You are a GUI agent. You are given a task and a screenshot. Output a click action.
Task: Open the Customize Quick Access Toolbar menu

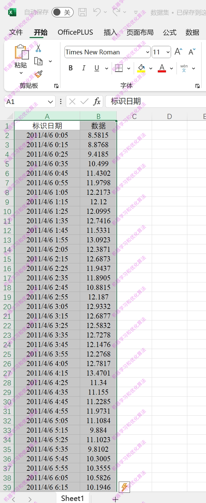136,13
